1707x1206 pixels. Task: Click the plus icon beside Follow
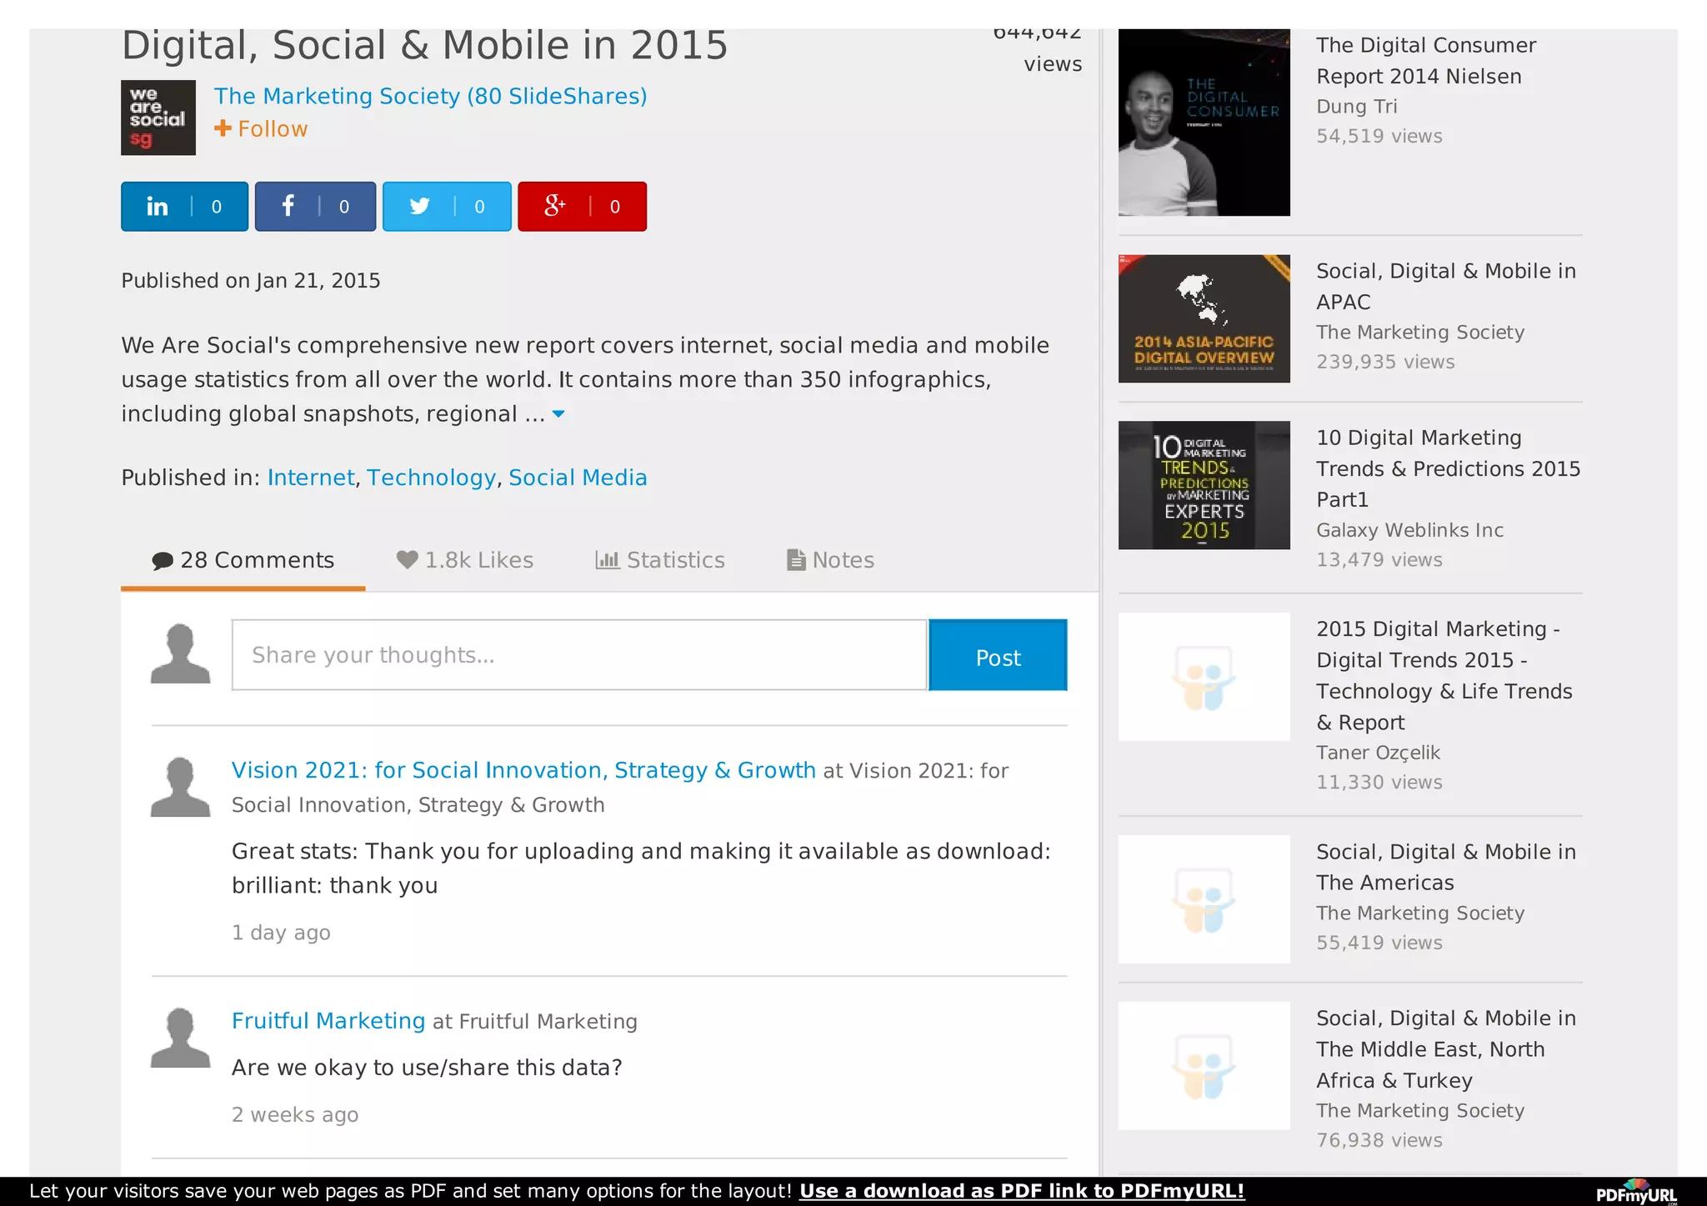pos(223,128)
